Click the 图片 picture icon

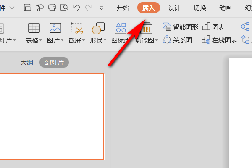pos(55,28)
